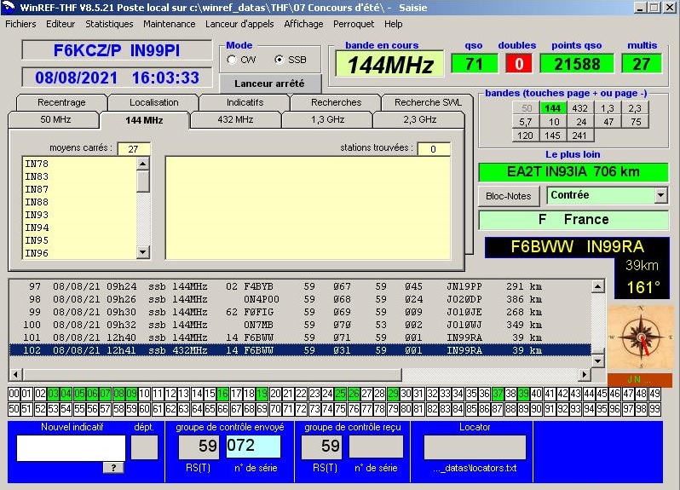Click the dépt. input field
Viewport: 680px width, 490px height.
pyautogui.click(x=144, y=447)
